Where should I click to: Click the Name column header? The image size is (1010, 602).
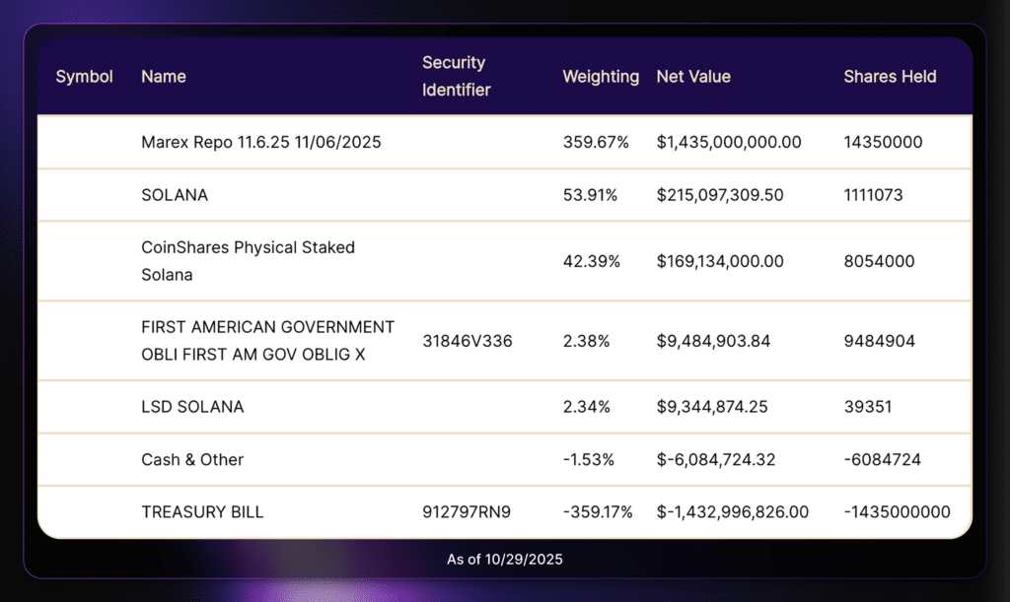click(x=164, y=76)
